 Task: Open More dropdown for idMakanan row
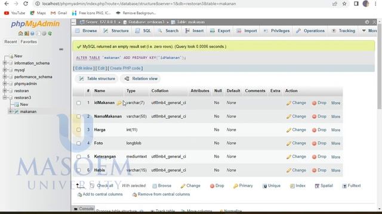335,103
